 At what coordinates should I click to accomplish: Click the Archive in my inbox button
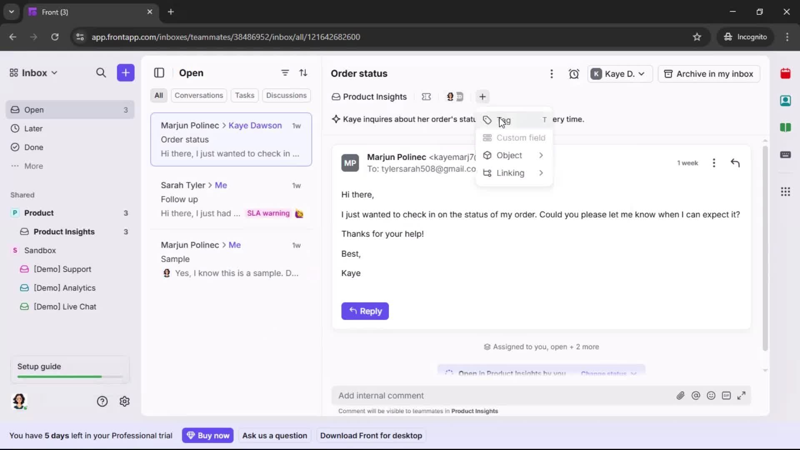click(x=709, y=74)
